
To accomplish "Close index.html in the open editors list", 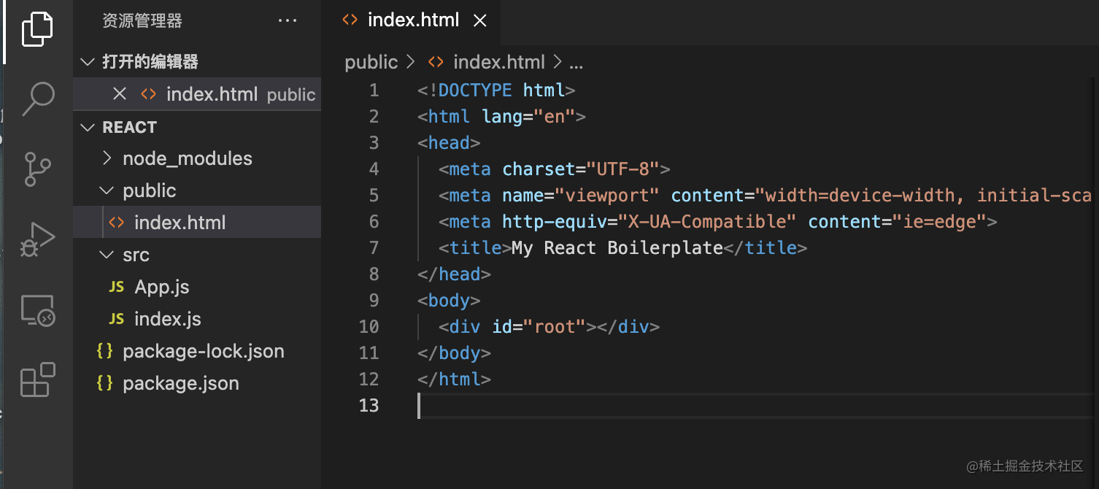I will [x=120, y=94].
